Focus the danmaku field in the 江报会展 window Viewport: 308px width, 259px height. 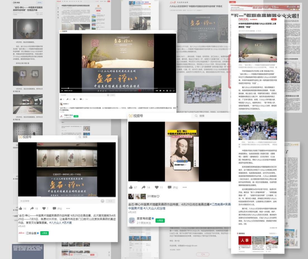point(59,201)
